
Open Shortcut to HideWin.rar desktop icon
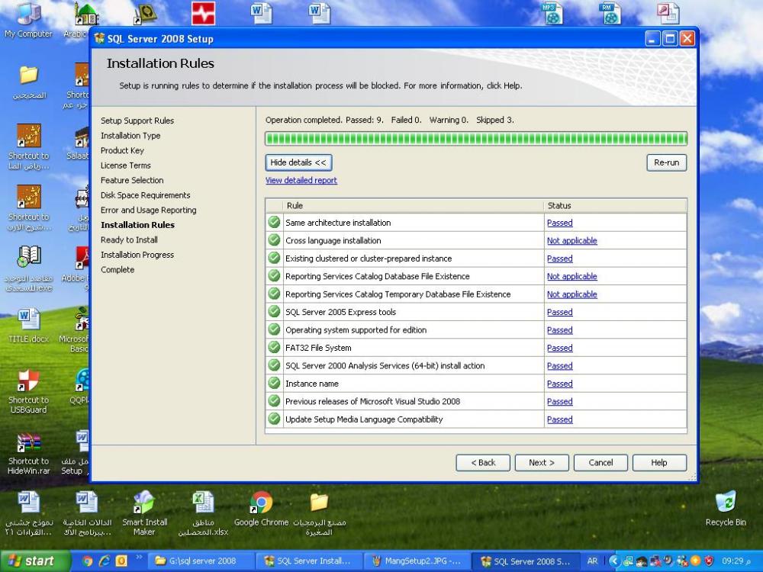click(x=29, y=453)
